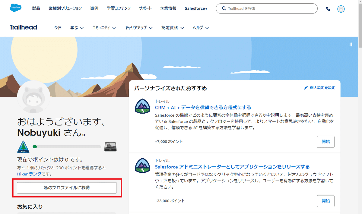Click the Trailhead を検索 search field
362x214 pixels.
[x=267, y=8]
